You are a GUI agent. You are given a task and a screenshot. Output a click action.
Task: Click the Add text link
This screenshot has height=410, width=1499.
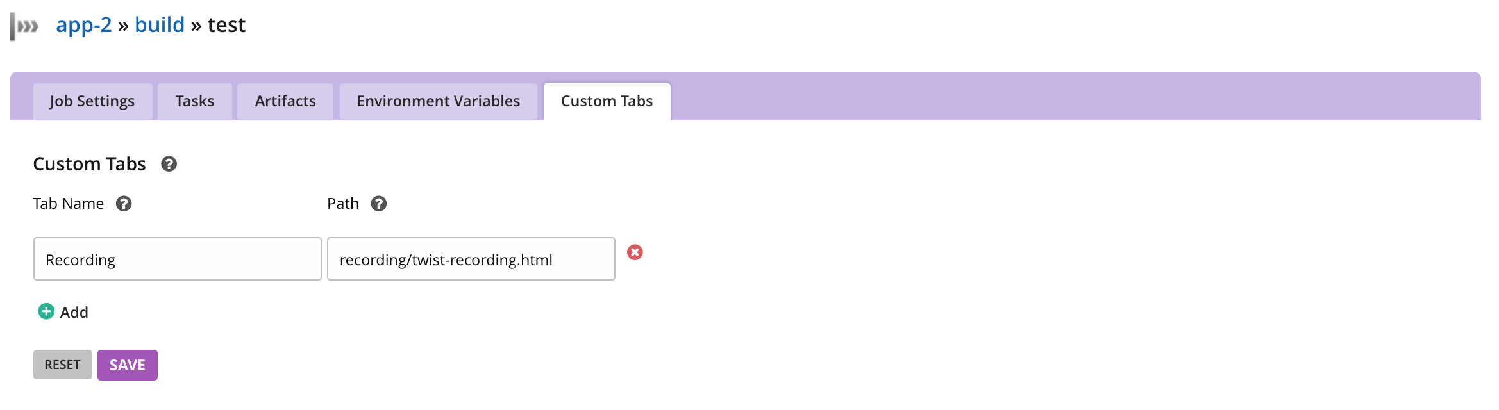tap(74, 313)
